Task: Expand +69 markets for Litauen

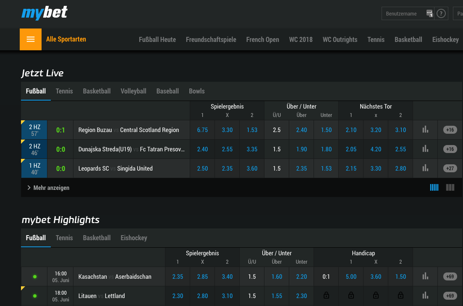Action: click(450, 296)
